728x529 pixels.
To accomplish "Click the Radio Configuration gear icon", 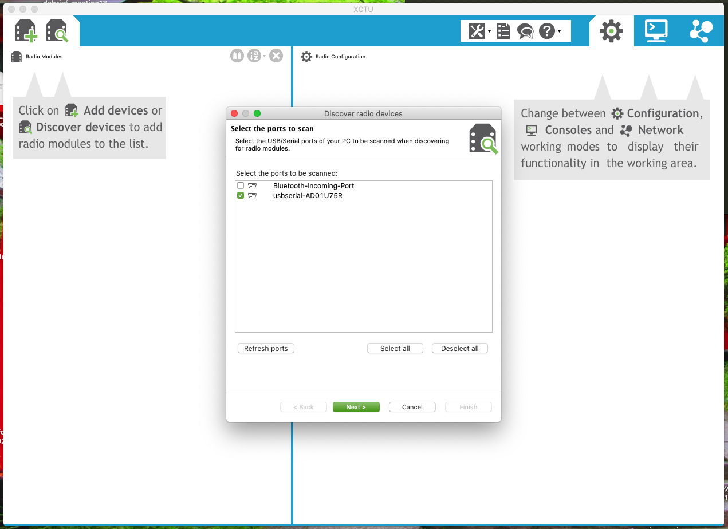I will tap(306, 57).
